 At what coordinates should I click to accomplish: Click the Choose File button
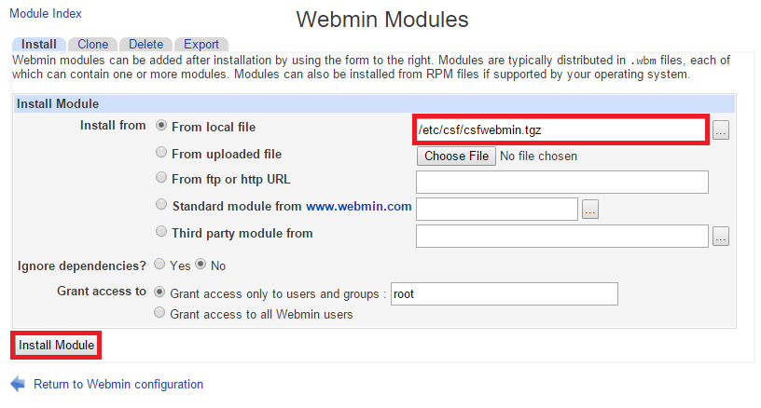[x=456, y=156]
